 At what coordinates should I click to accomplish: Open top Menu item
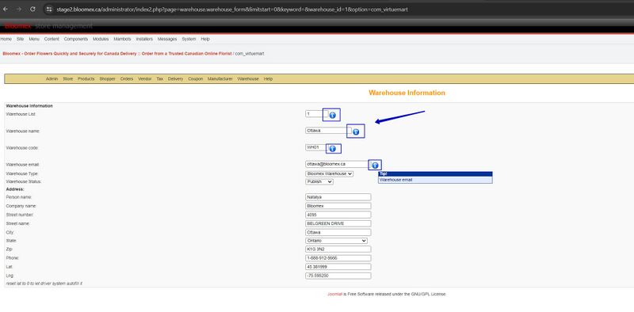point(34,40)
